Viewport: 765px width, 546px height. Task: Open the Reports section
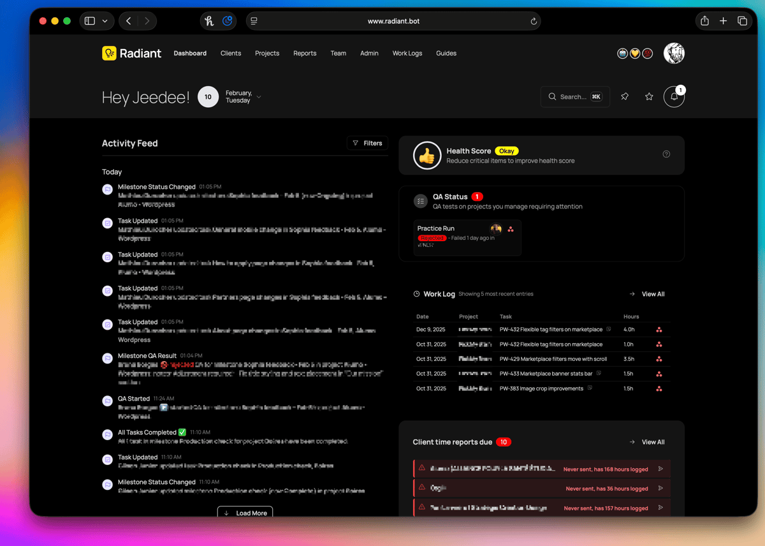[x=305, y=54]
